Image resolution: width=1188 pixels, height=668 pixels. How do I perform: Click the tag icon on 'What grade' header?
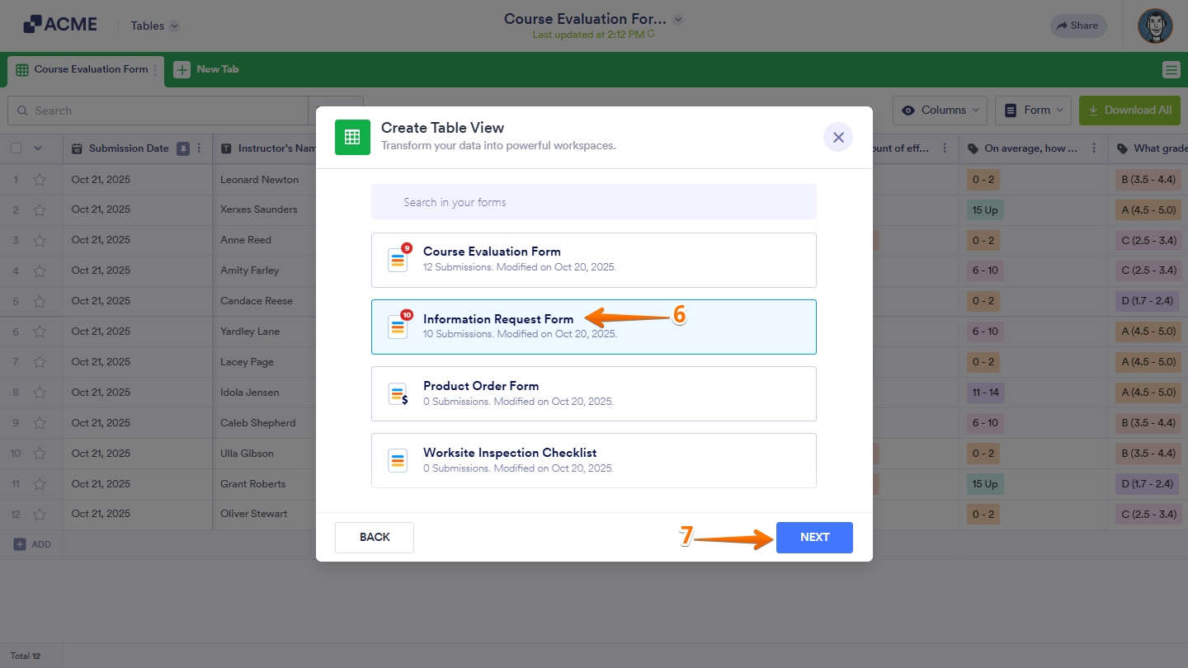point(1122,148)
